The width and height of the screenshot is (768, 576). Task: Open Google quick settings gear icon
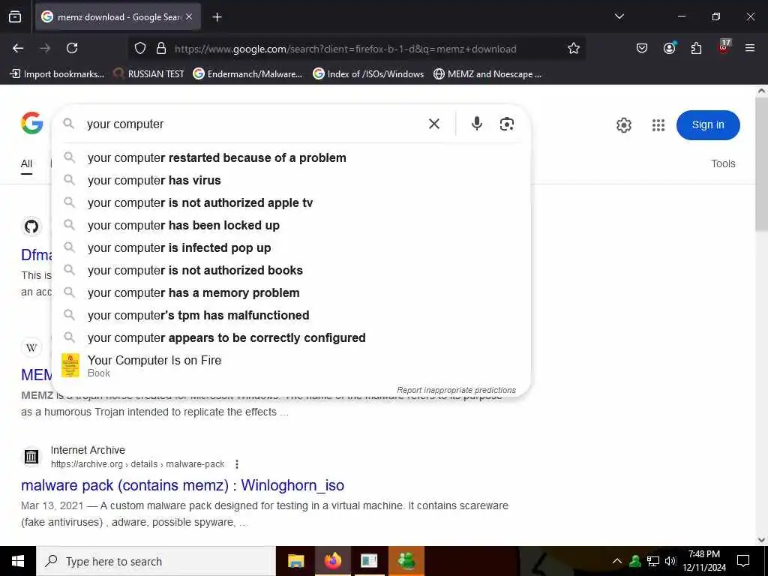pos(623,125)
